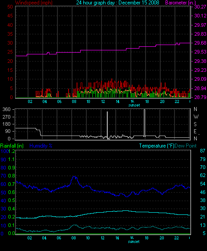Click temperature axis value 54
Viewport: 207px width, 251px height.
(x=203, y=184)
